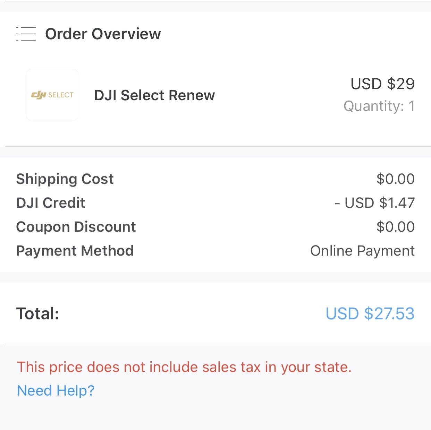Open the DJI Select product thumbnail
This screenshot has width=431, height=430.
(x=52, y=95)
